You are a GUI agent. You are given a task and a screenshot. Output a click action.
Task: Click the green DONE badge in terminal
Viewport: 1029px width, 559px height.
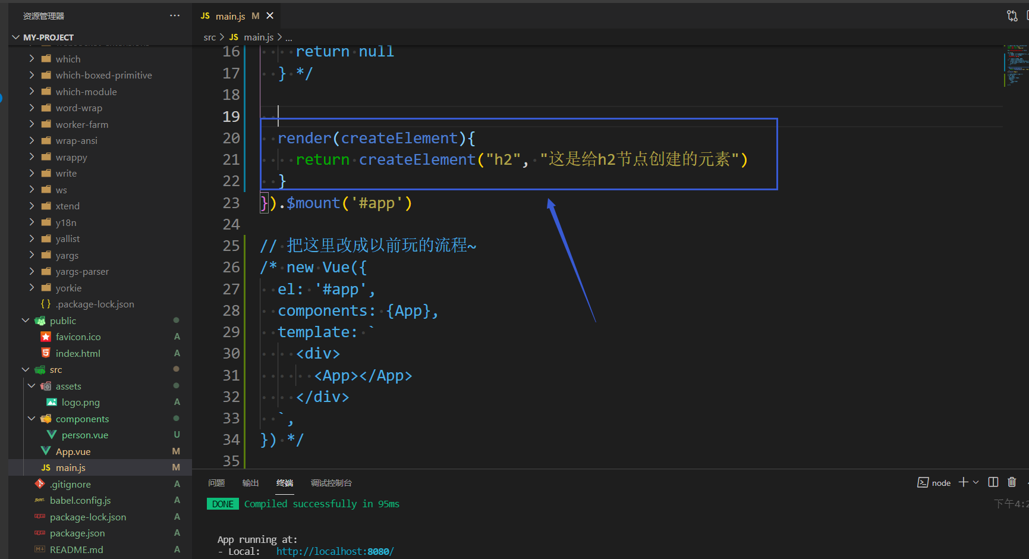223,504
